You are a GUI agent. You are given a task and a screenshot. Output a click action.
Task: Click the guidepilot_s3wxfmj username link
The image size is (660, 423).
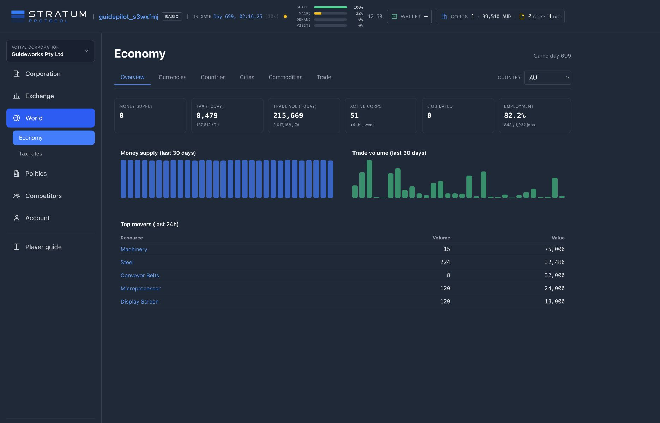128,17
